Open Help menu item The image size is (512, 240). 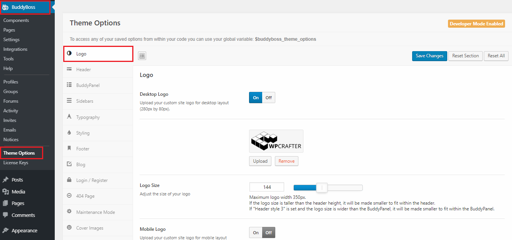coord(8,68)
